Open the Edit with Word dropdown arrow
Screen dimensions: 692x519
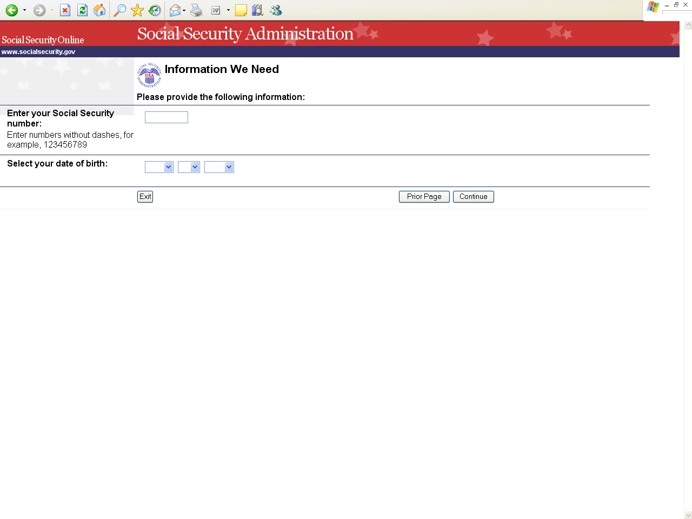(x=228, y=10)
